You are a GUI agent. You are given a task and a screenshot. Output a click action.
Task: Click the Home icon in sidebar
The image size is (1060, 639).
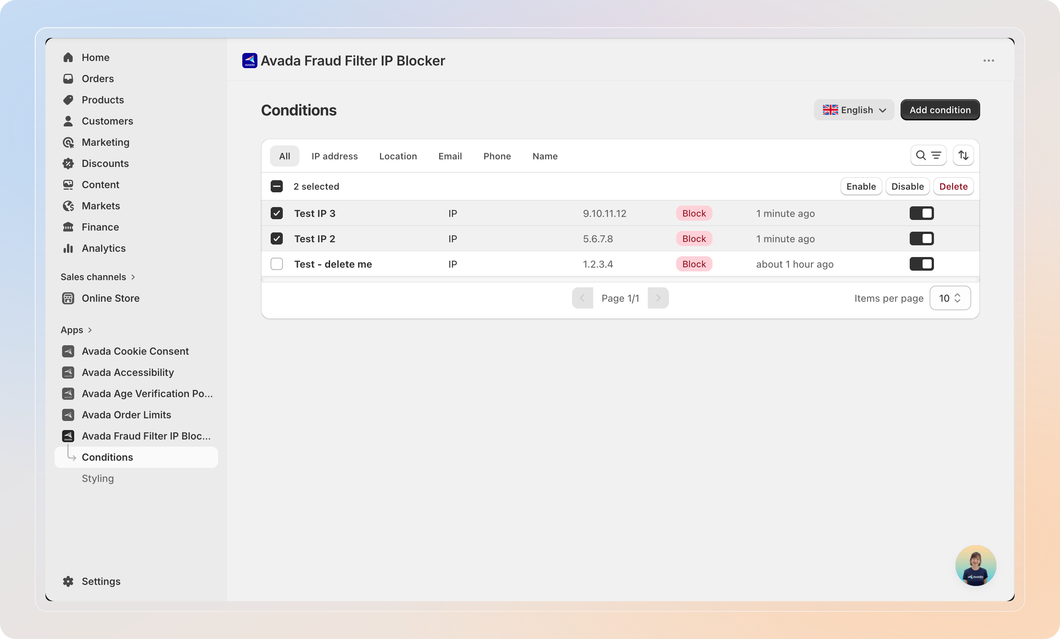click(68, 57)
